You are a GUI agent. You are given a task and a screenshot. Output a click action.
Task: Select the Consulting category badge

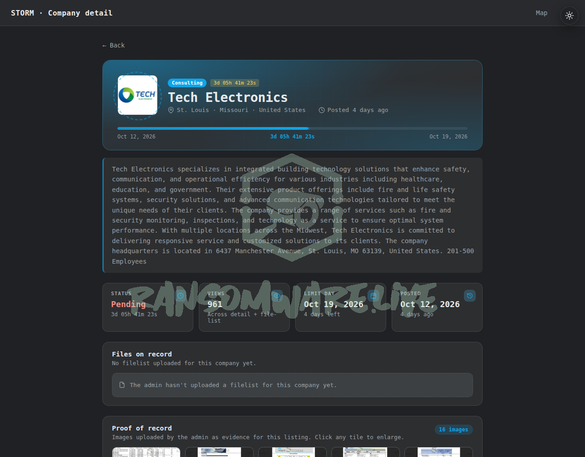(x=187, y=83)
